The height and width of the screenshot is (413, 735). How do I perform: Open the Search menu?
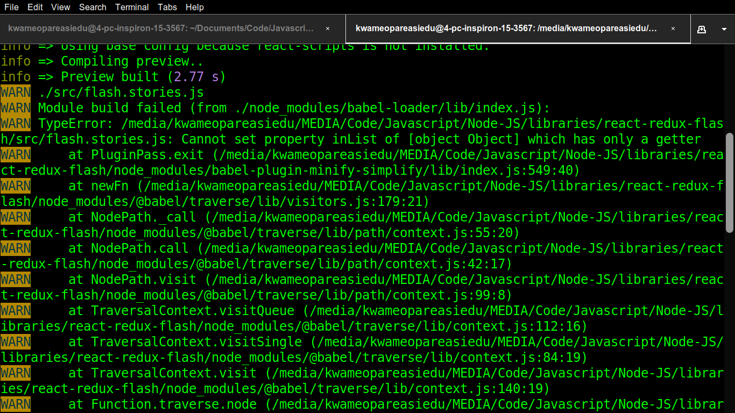point(93,7)
